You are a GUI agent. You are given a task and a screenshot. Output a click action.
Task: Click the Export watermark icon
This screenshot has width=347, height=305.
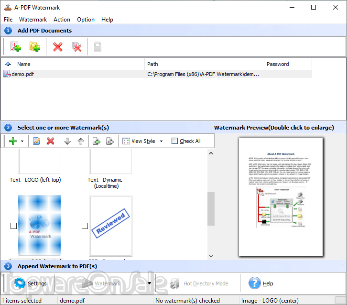pyautogui.click(x=110, y=141)
